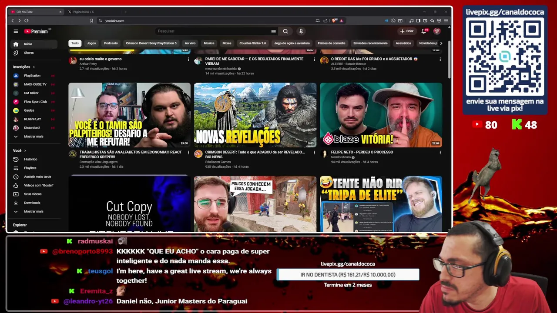Screen dimensions: 557x313
Task: Click the VPN shield icon in the toolbar
Action: tap(439, 20)
